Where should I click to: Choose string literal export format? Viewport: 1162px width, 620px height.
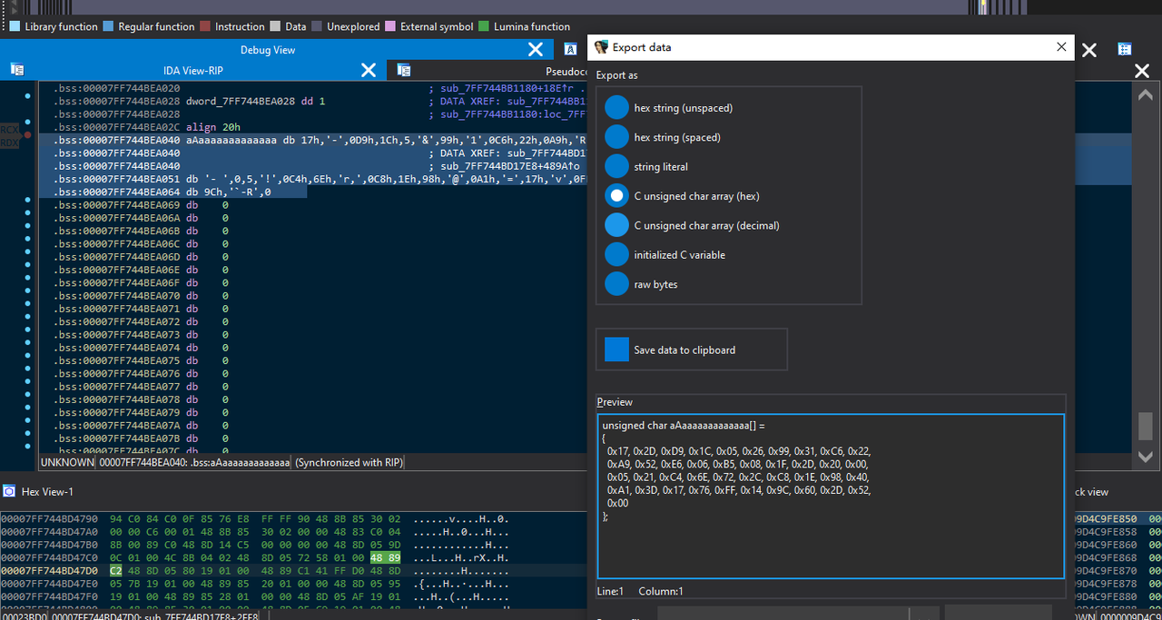(647, 167)
